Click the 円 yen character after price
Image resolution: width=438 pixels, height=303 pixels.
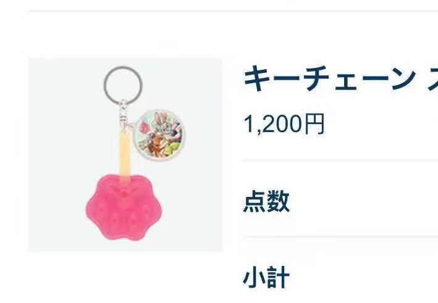coord(314,124)
